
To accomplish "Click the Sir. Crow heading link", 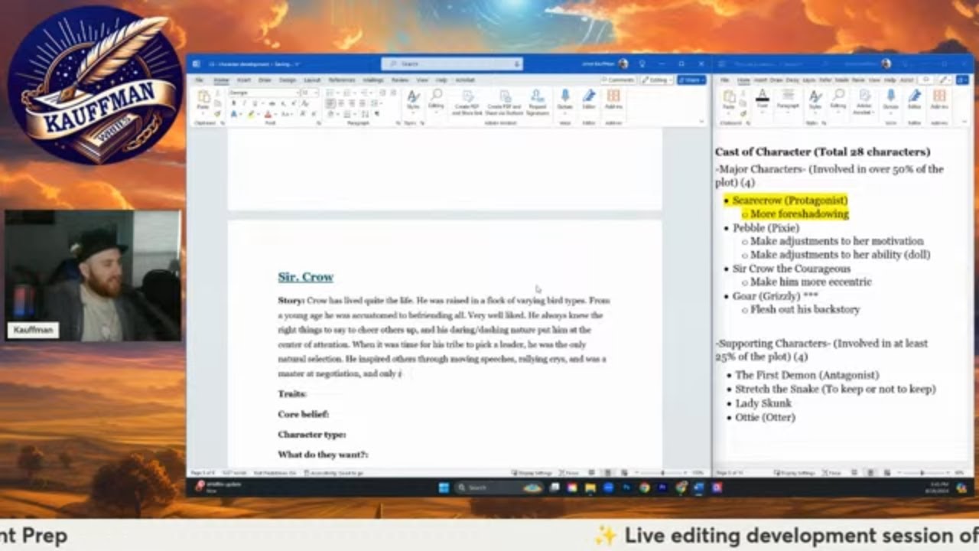I will coord(305,277).
